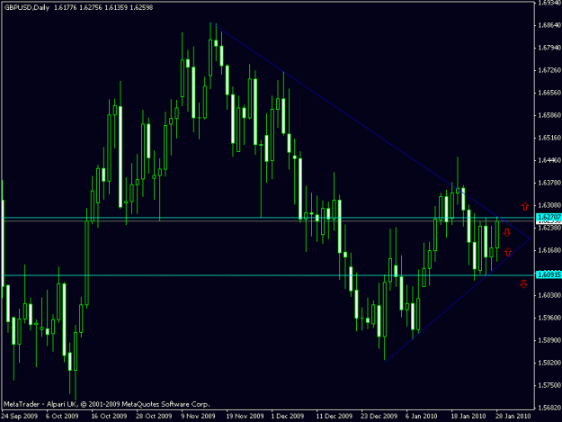Click the 1.61776 open value in header
This screenshot has width=562, height=422.
click(66, 7)
